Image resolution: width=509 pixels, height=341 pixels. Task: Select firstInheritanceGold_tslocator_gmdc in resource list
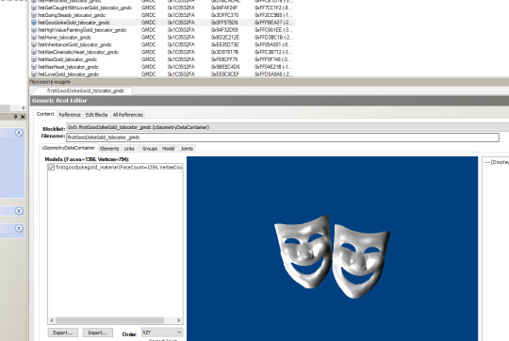tap(74, 45)
